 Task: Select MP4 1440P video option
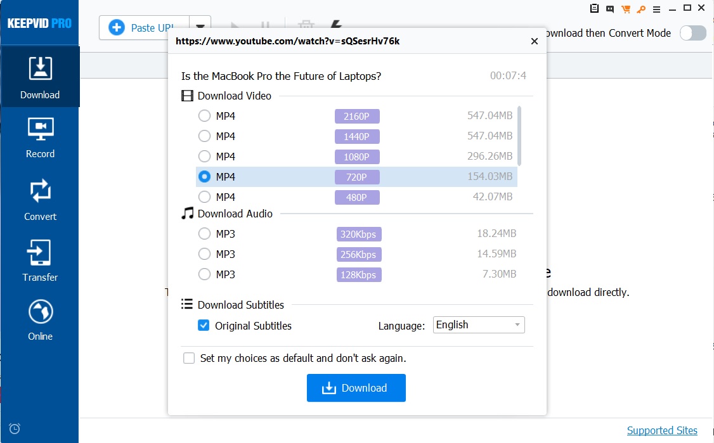204,136
